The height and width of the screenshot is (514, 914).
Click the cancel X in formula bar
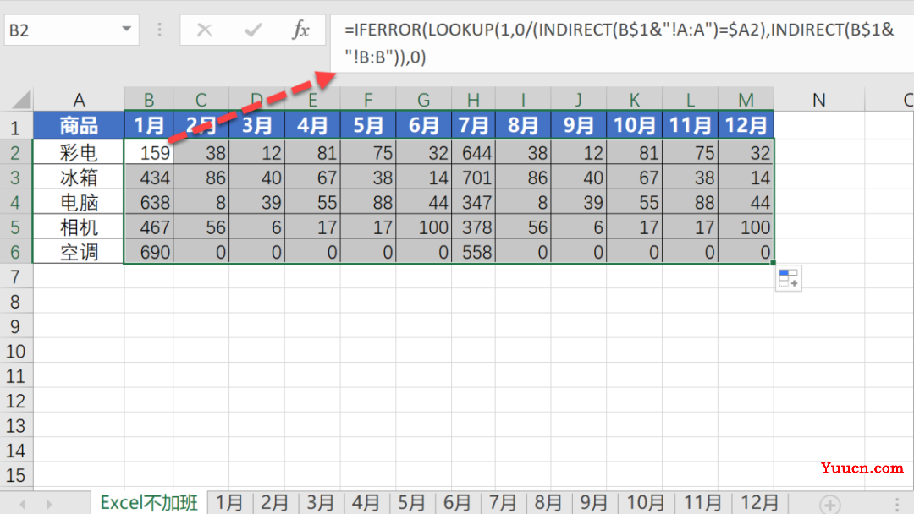click(205, 30)
